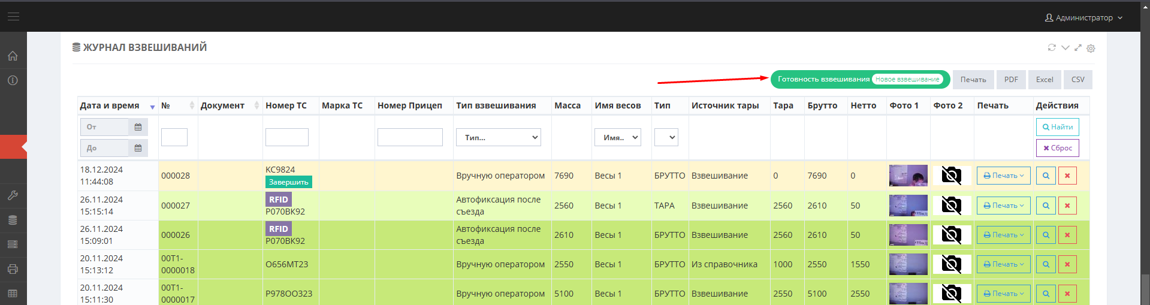1150x305 pixels.
Task: Click the printer icon in sidebar
Action: 13,269
